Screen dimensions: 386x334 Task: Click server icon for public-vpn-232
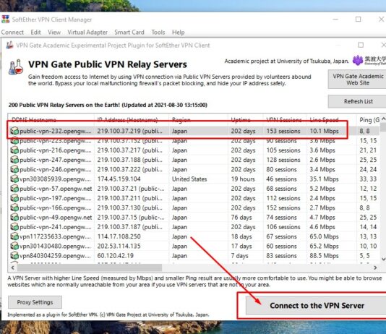pyautogui.click(x=14, y=131)
